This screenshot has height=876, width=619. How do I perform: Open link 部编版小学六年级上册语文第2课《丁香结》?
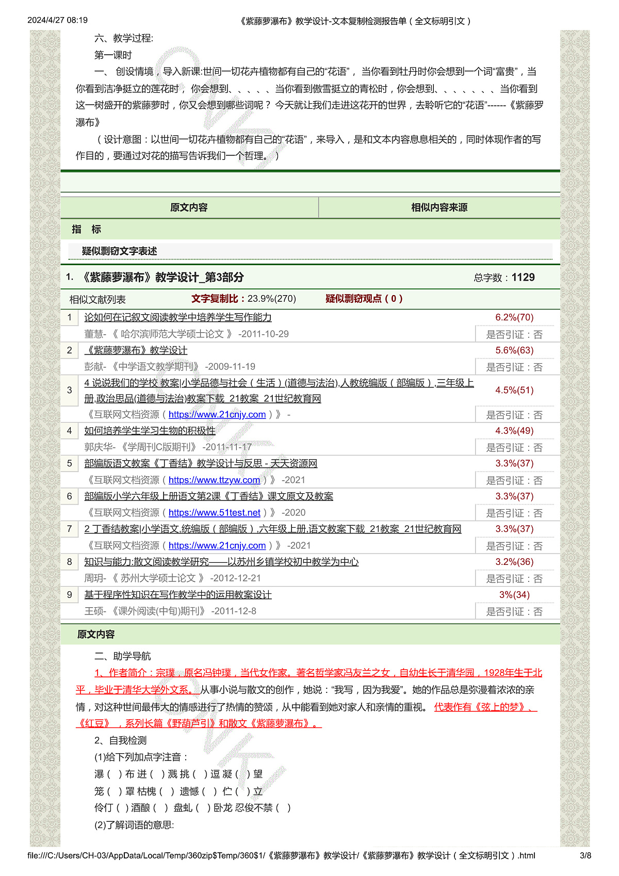pos(208,496)
